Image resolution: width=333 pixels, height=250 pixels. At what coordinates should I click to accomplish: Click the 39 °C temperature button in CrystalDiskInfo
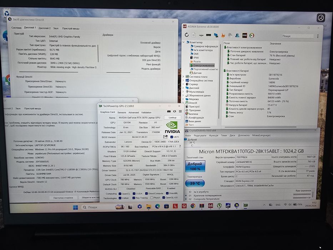point(195,183)
